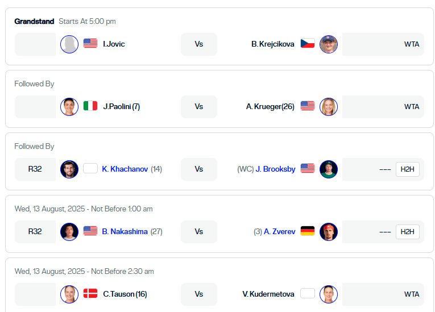Click I. Jovic's placeholder avatar
Image resolution: width=435 pixels, height=312 pixels.
pyautogui.click(x=69, y=44)
